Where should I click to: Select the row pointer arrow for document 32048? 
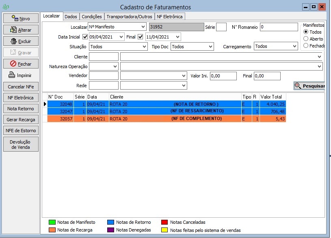(x=45, y=104)
